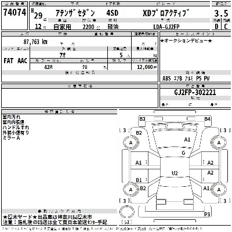Select the grade XDプロアクティブ
Viewport: 232px width, 232px height.
[x=166, y=13]
